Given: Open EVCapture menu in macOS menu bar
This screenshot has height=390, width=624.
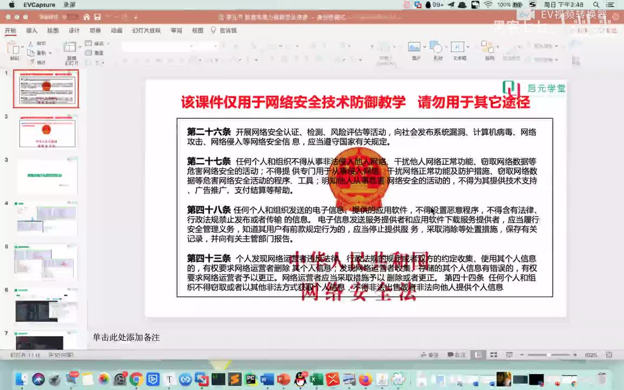Looking at the screenshot, I should (39, 5).
